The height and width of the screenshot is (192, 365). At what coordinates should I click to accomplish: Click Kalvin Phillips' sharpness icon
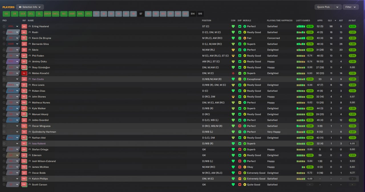pos(240,179)
